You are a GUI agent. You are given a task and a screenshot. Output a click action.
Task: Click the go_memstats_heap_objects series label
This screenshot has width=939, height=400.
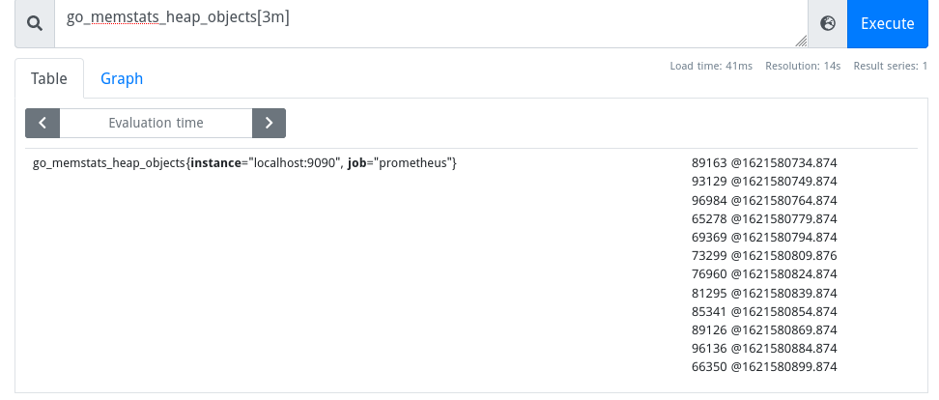click(x=109, y=163)
